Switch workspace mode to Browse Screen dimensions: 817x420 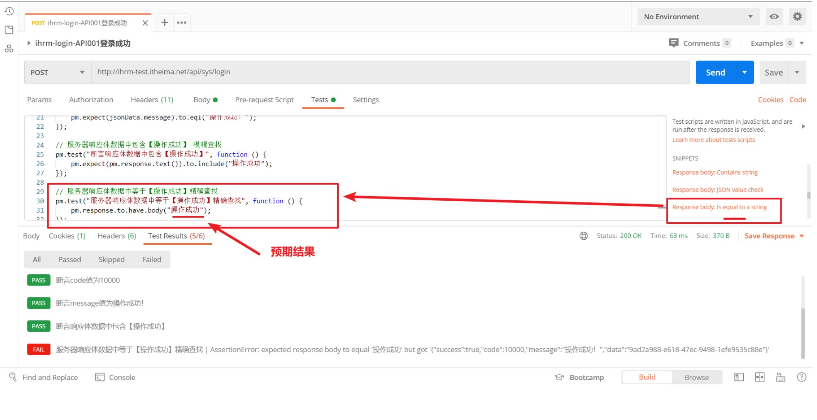click(696, 377)
